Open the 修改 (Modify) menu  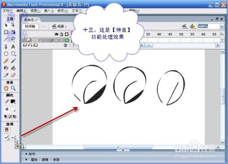(x=62, y=10)
